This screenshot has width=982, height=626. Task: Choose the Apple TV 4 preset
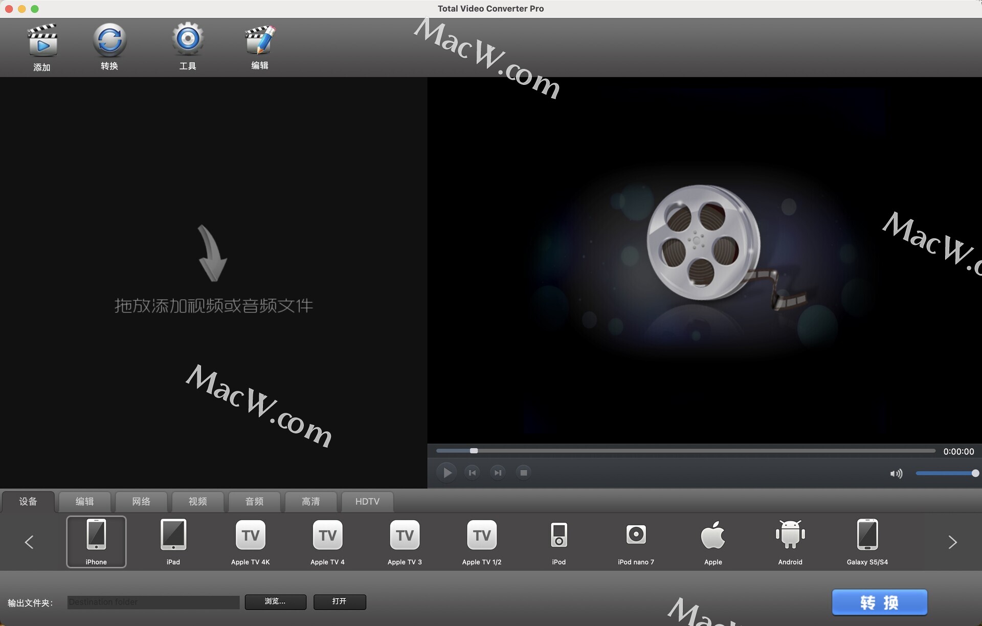click(x=328, y=541)
